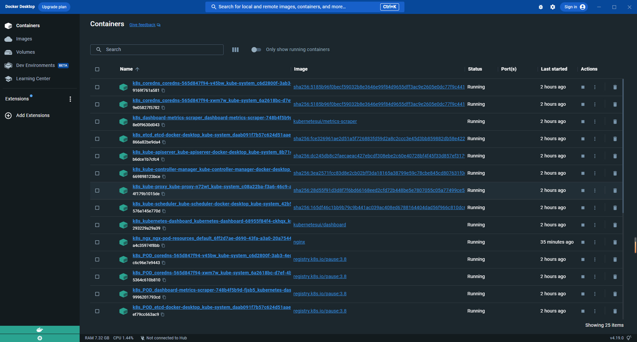Open more actions for k8s_POD_etcd
The width and height of the screenshot is (637, 342).
(595, 311)
